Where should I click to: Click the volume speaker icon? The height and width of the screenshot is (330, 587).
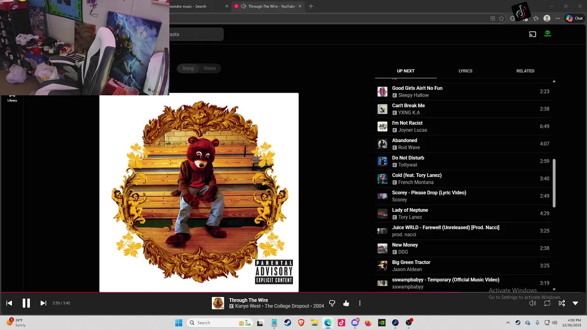tap(532, 303)
